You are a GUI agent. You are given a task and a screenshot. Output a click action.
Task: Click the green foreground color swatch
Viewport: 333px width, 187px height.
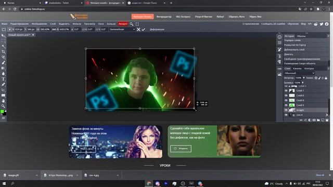point(2,112)
